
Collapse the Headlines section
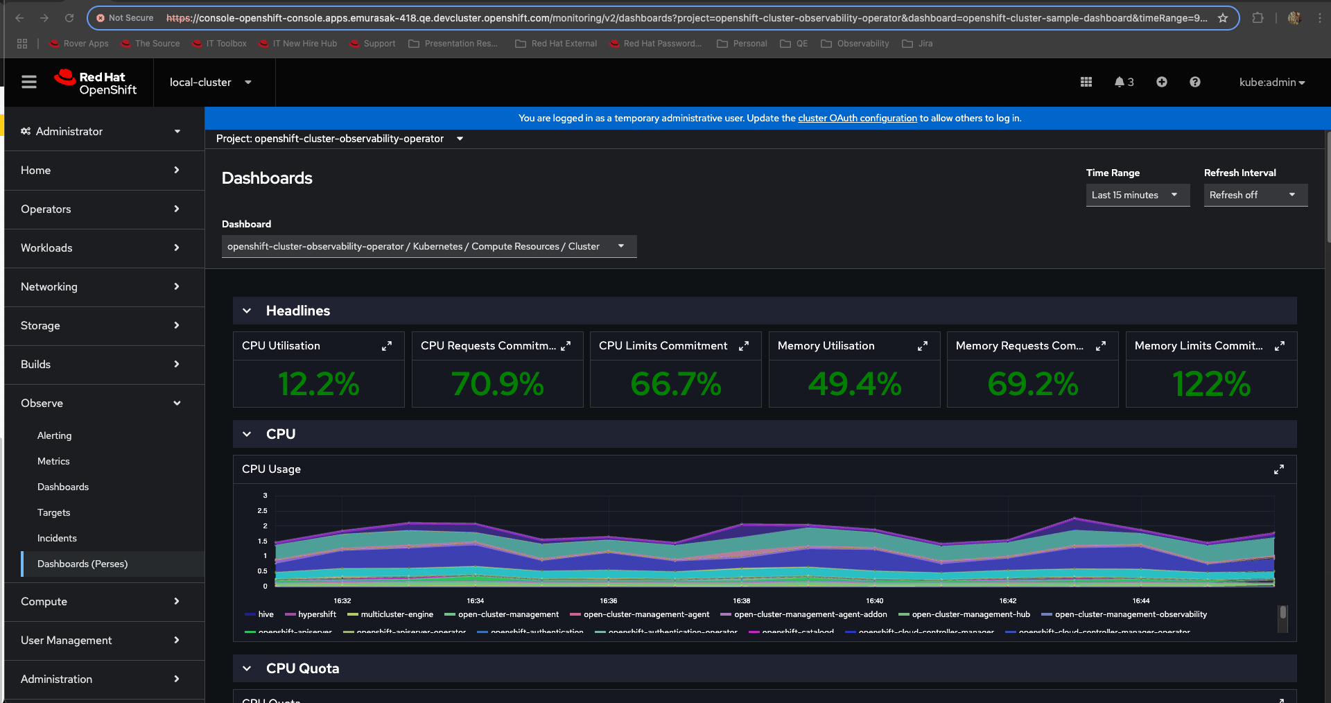point(247,311)
